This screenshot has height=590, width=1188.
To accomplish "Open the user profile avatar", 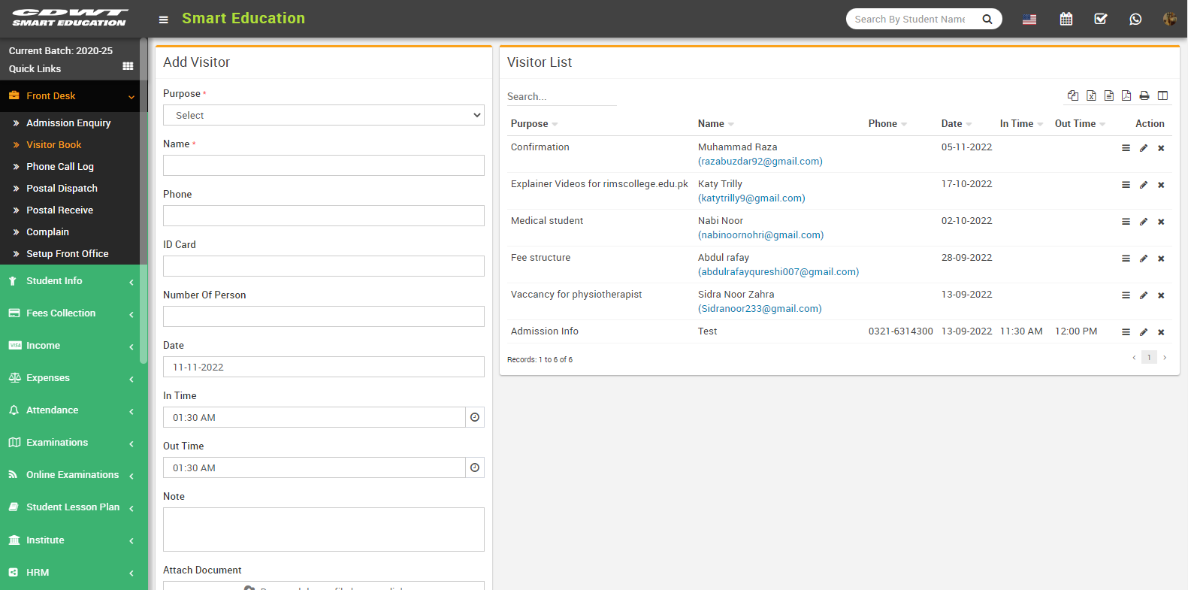I will tap(1169, 19).
